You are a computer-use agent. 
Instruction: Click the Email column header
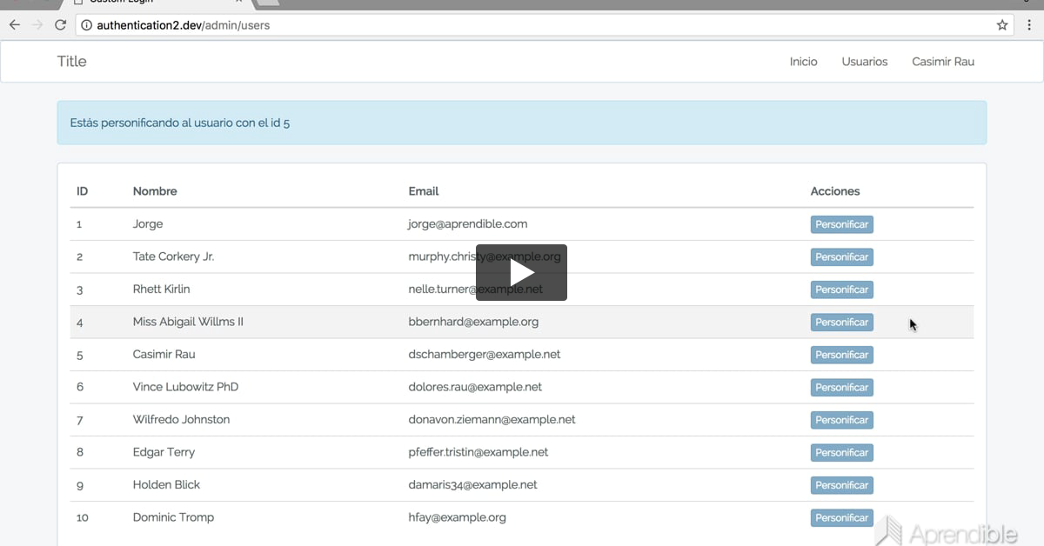click(424, 191)
